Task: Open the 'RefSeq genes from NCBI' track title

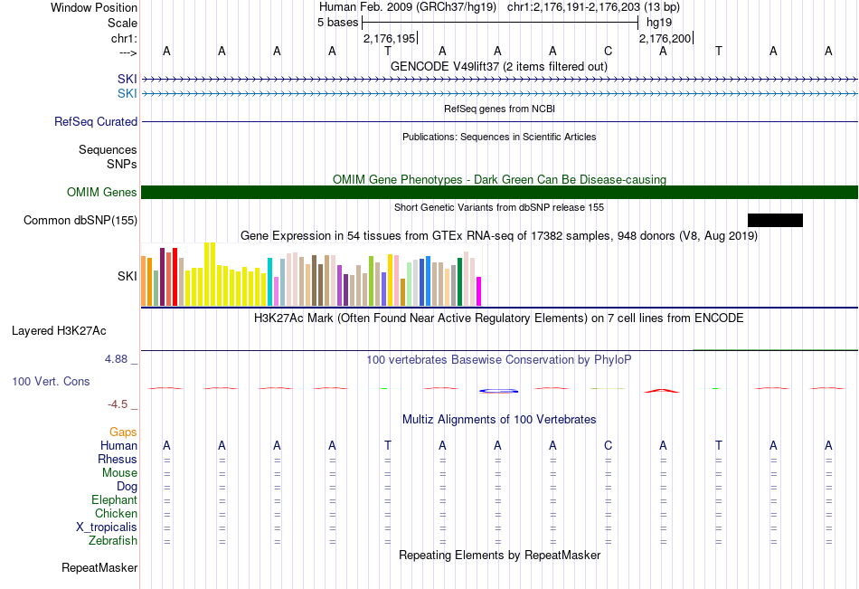Action: (499, 109)
